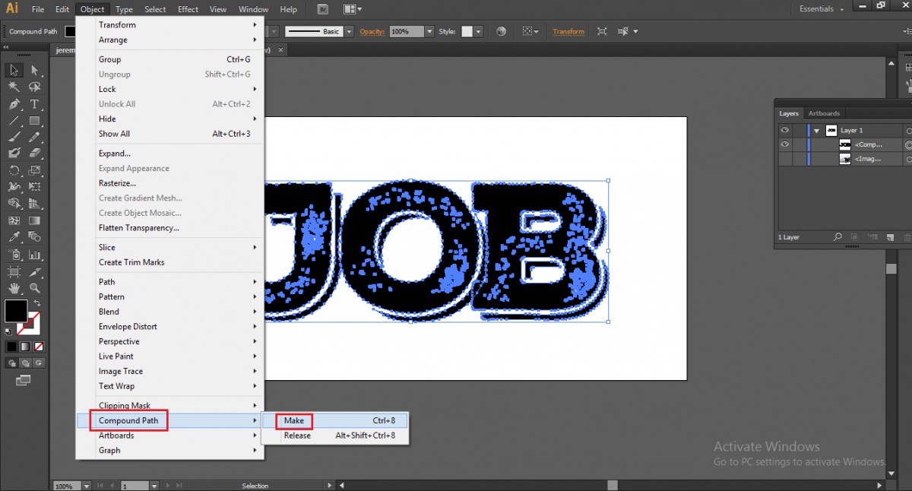The image size is (912, 491).
Task: Expand the Compound Path submenu
Action: coord(128,420)
